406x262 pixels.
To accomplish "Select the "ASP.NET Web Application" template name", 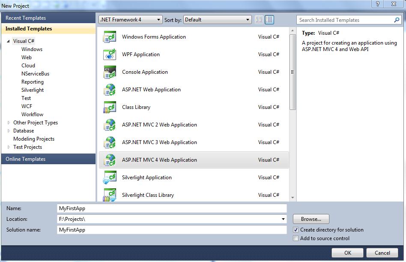I will click(151, 90).
